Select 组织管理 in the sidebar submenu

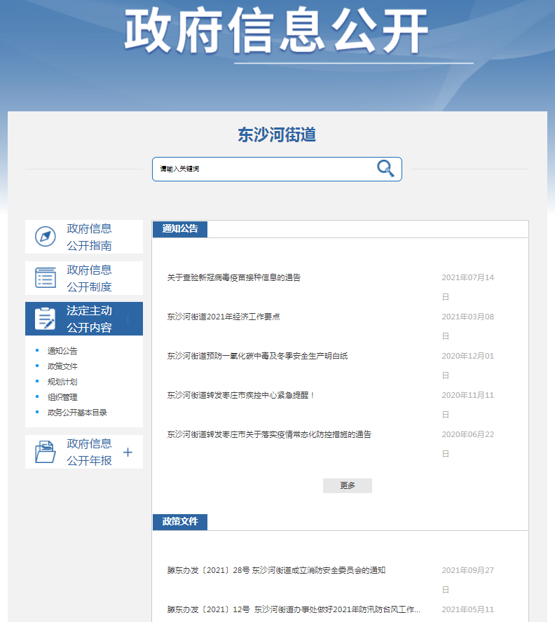(62, 397)
